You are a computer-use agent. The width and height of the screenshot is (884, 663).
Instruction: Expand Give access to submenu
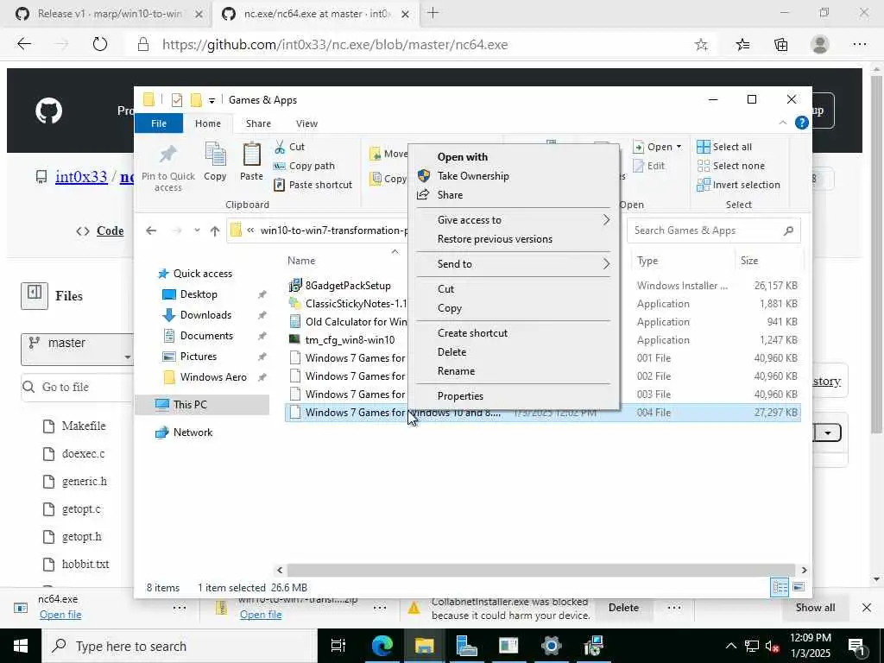[514, 220]
